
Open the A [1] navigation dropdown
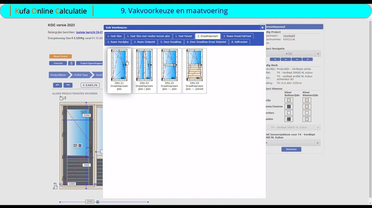pyautogui.click(x=293, y=54)
